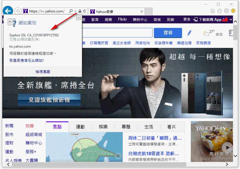The width and height of the screenshot is (240, 169).
Task: Open trending topic 百貨週年慶
Action: (163, 43)
